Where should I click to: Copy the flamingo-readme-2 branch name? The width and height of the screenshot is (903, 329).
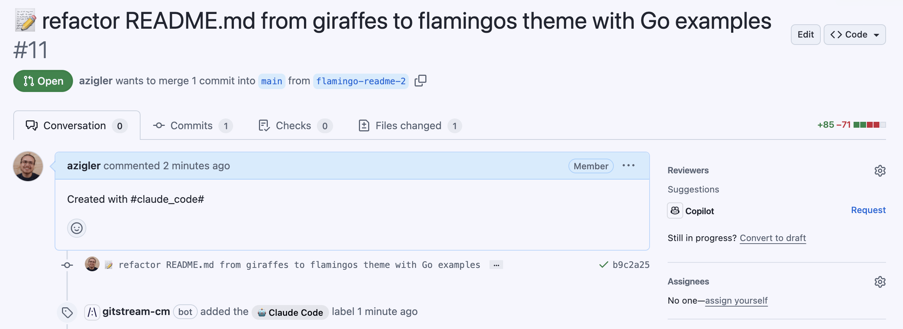(420, 81)
